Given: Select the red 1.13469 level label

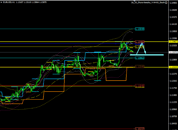Looking at the screenshot, I should (x=140, y=42).
